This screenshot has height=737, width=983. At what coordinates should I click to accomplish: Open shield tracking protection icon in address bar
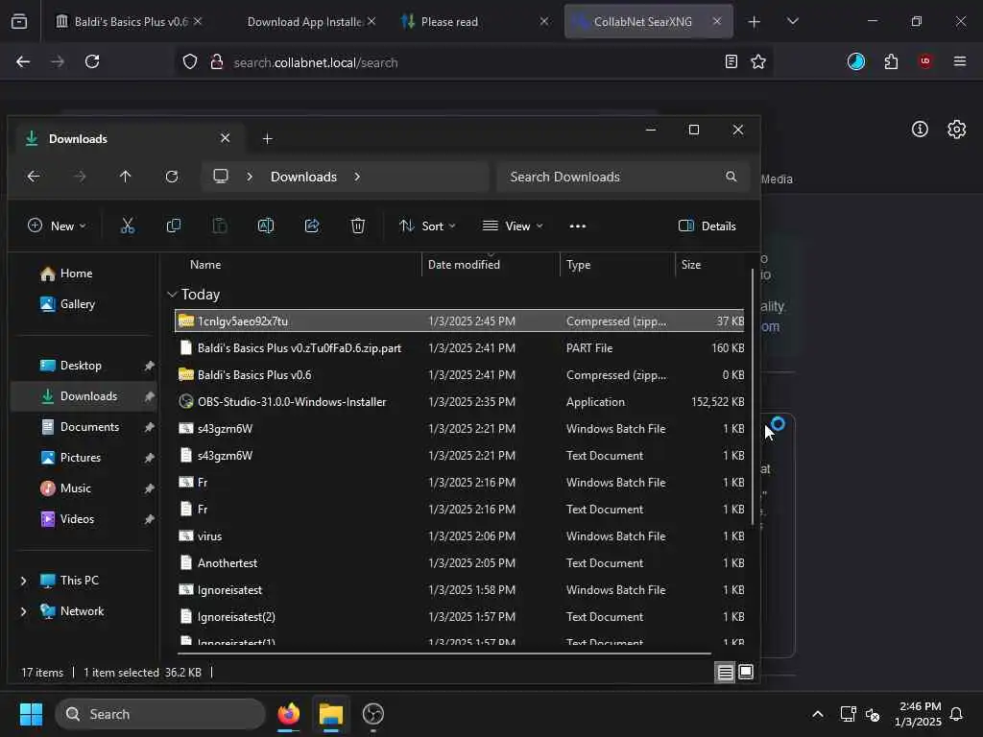coord(190,61)
